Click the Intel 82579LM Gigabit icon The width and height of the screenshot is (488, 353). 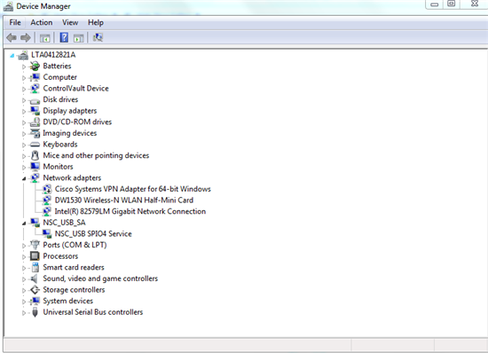tap(47, 211)
